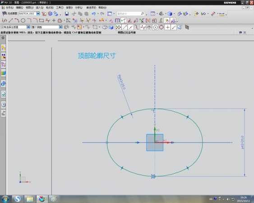Open the selection scope dropdown
The height and width of the screenshot is (203, 254).
(x=60, y=27)
